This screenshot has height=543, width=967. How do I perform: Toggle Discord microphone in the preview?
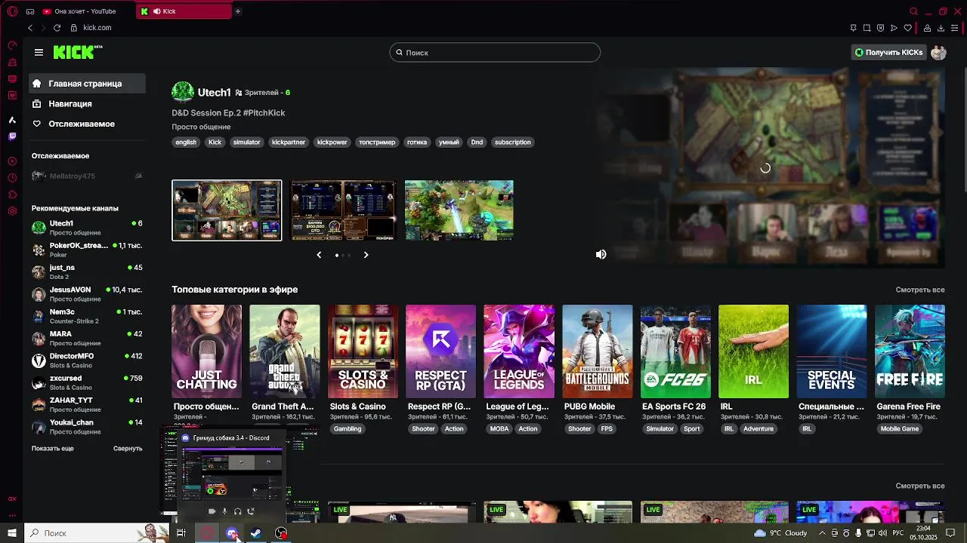point(224,511)
